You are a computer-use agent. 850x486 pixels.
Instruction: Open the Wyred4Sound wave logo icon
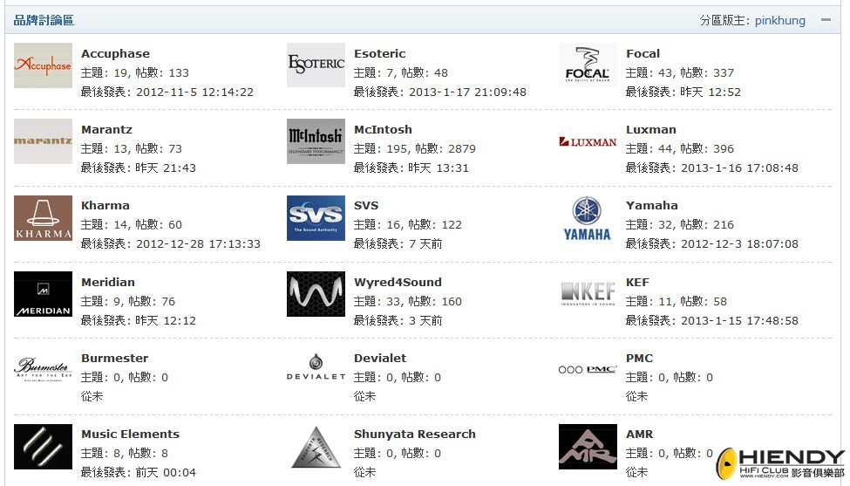316,294
